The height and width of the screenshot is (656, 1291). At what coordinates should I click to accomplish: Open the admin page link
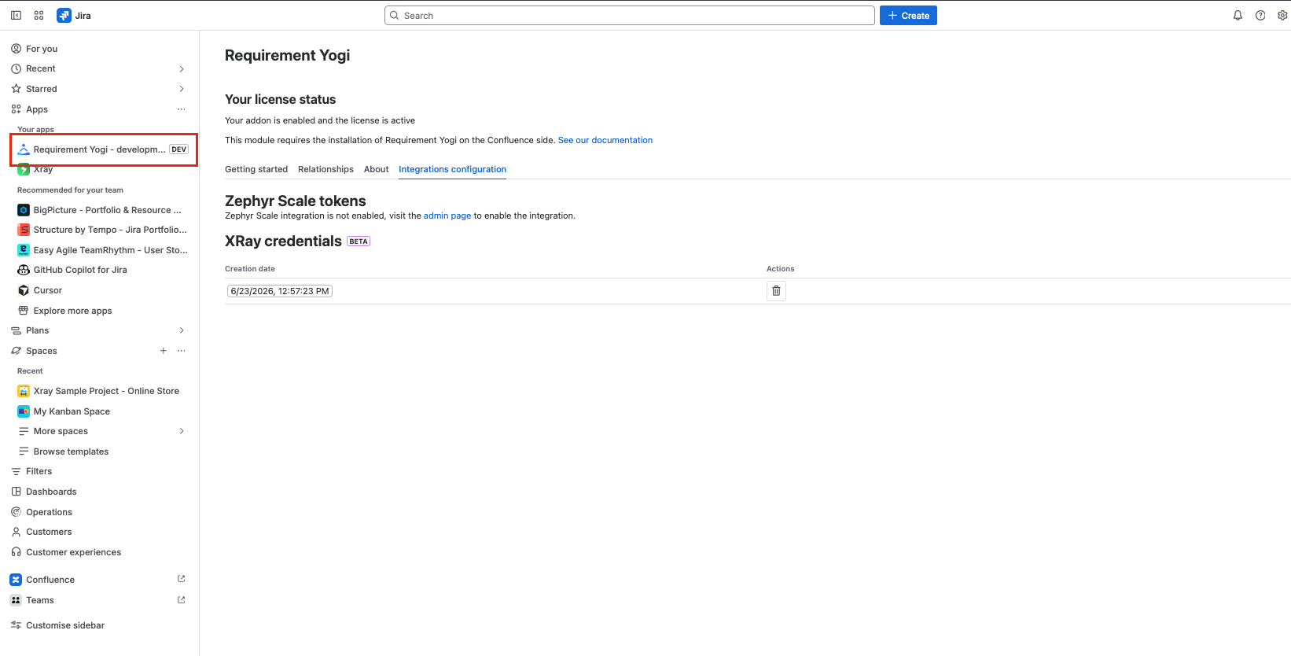[447, 216]
